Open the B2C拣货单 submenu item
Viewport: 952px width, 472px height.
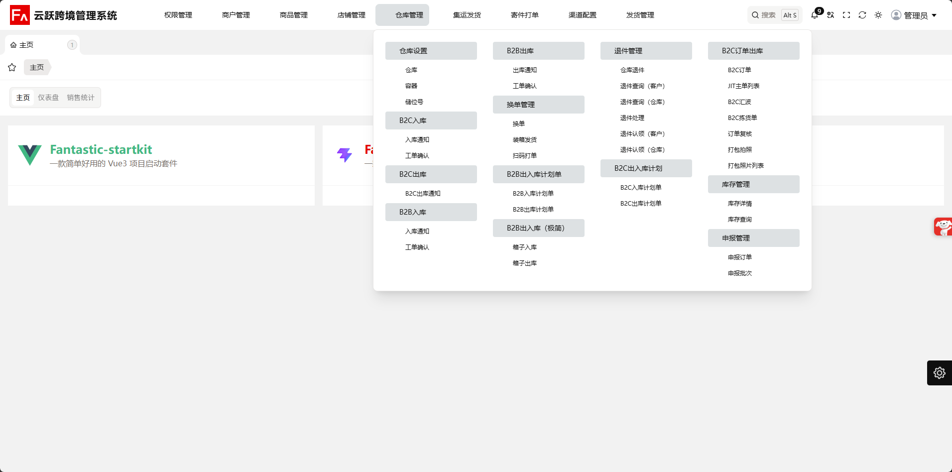[742, 118]
